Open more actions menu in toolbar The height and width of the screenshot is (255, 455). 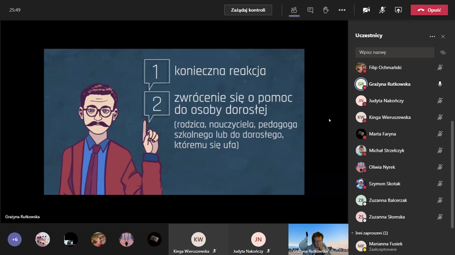tap(342, 10)
